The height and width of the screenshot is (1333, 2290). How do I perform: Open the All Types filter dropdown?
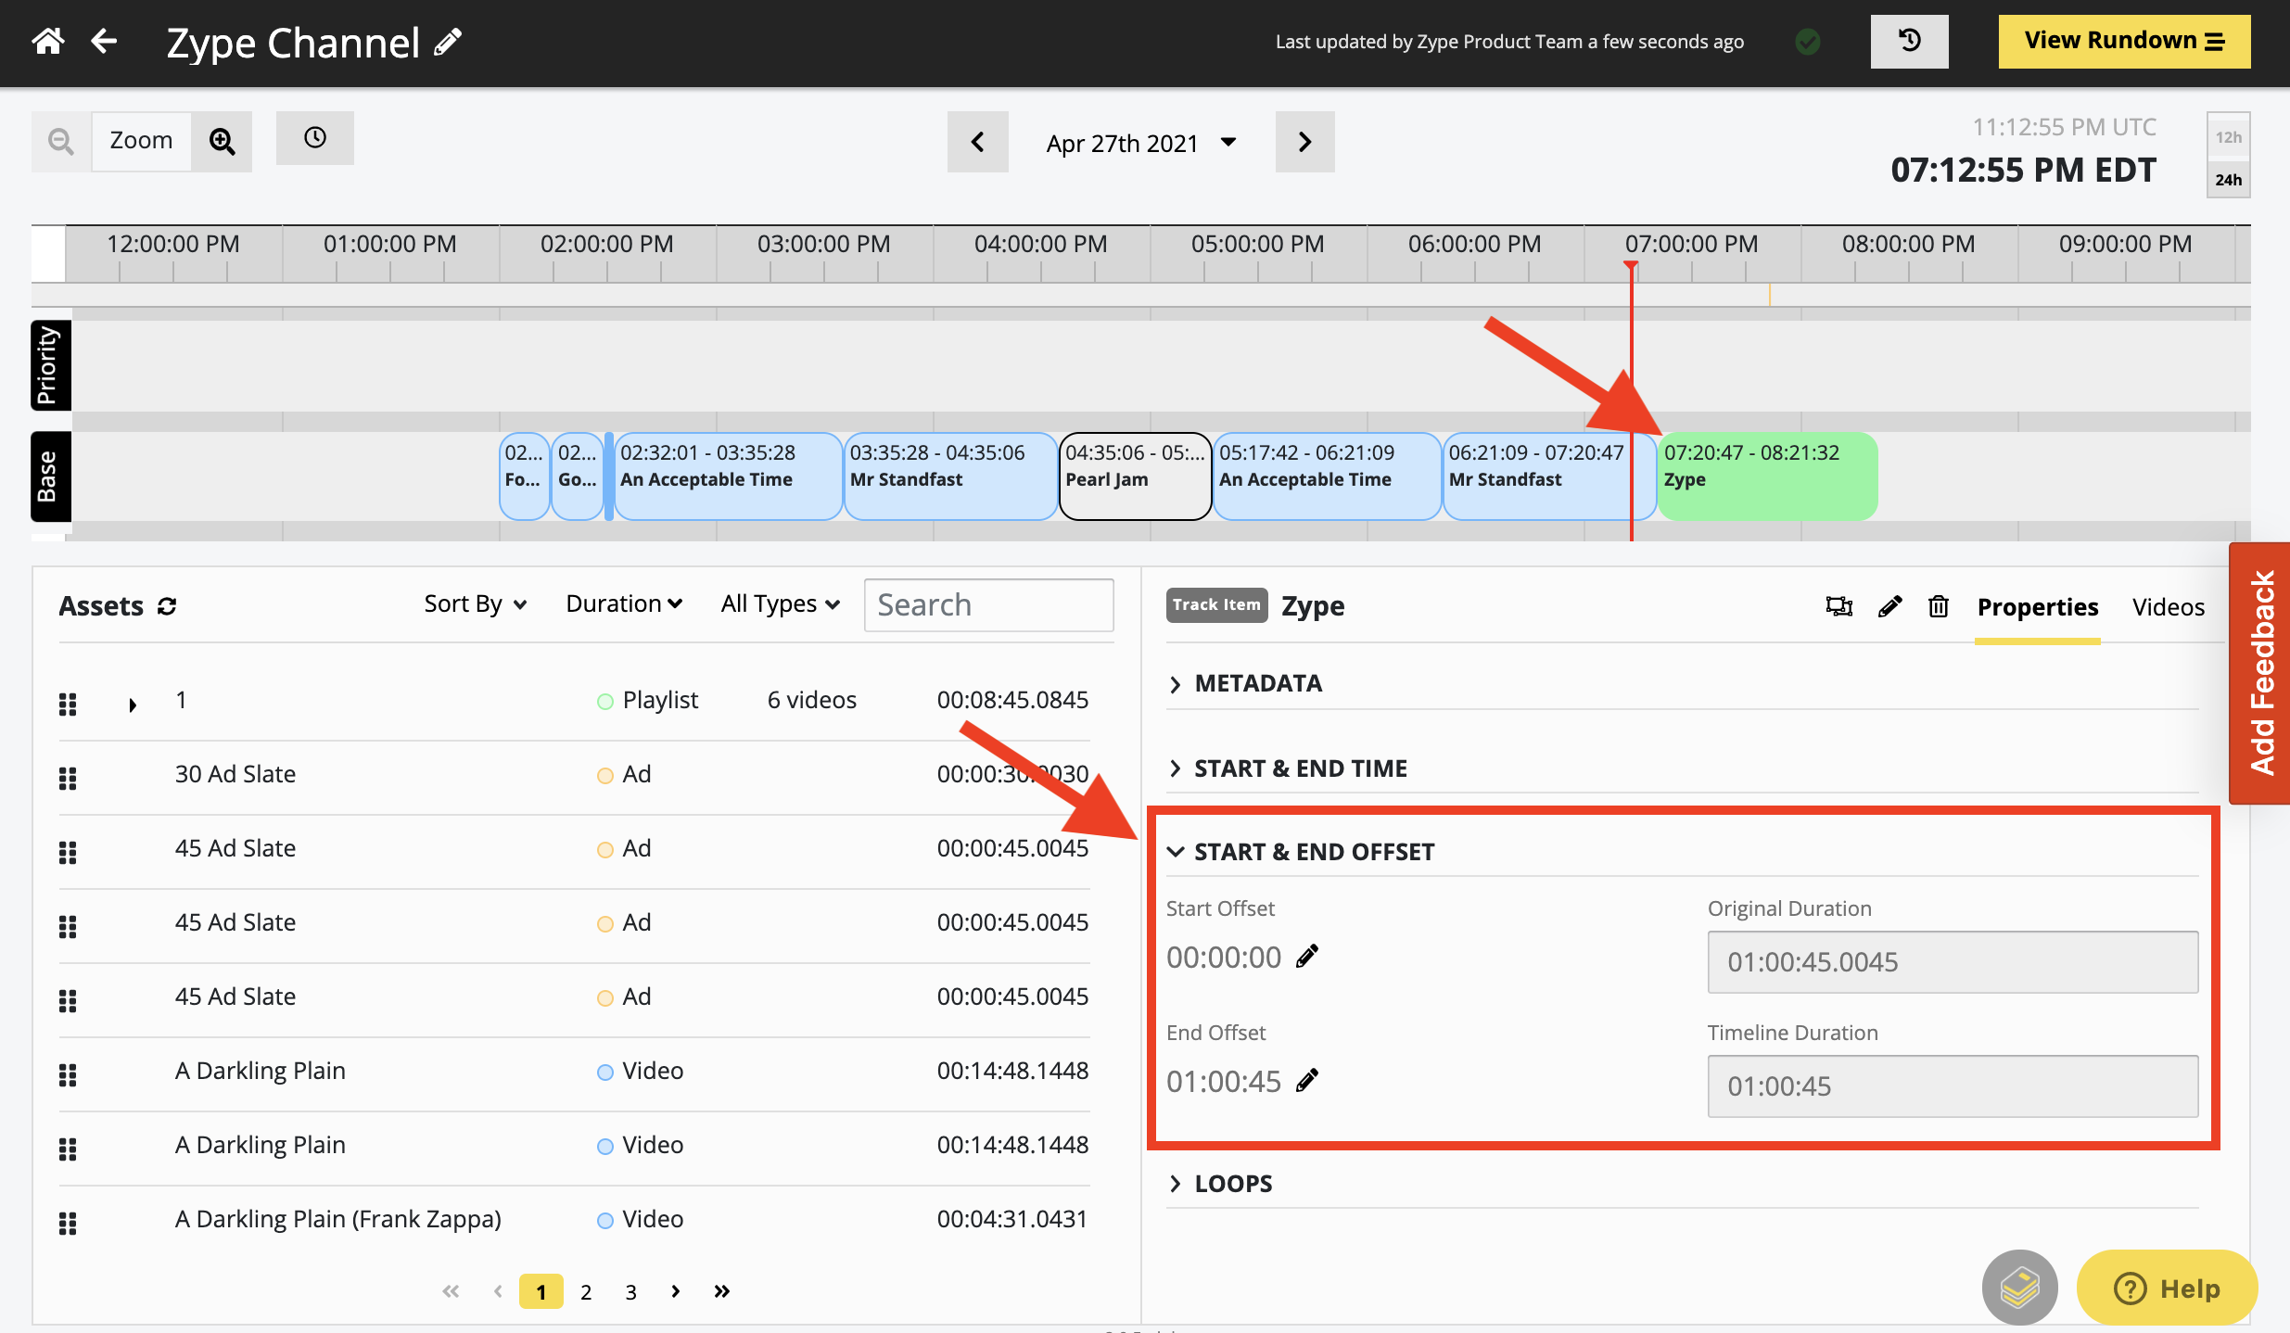pos(781,604)
